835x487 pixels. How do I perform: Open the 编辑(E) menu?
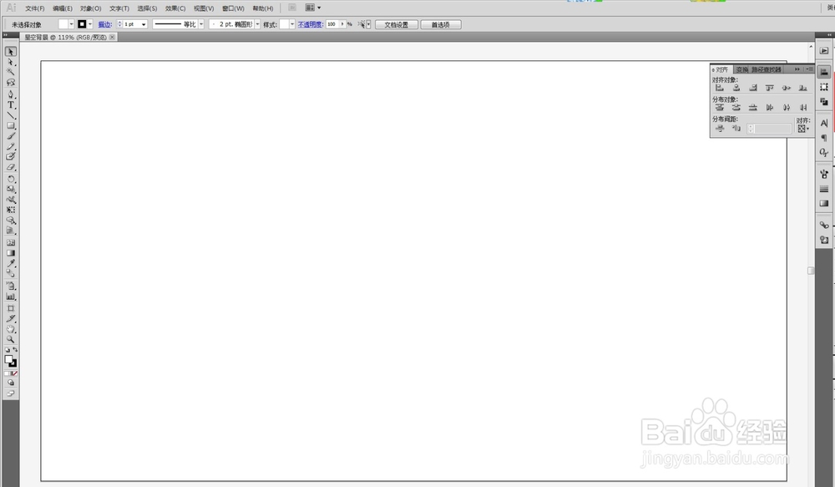[x=63, y=8]
